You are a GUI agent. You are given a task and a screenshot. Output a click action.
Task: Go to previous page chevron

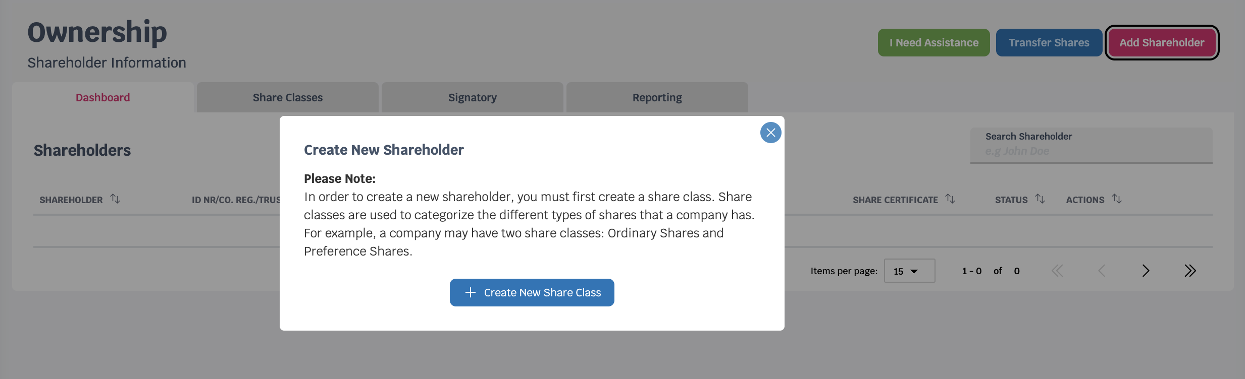[1102, 271]
